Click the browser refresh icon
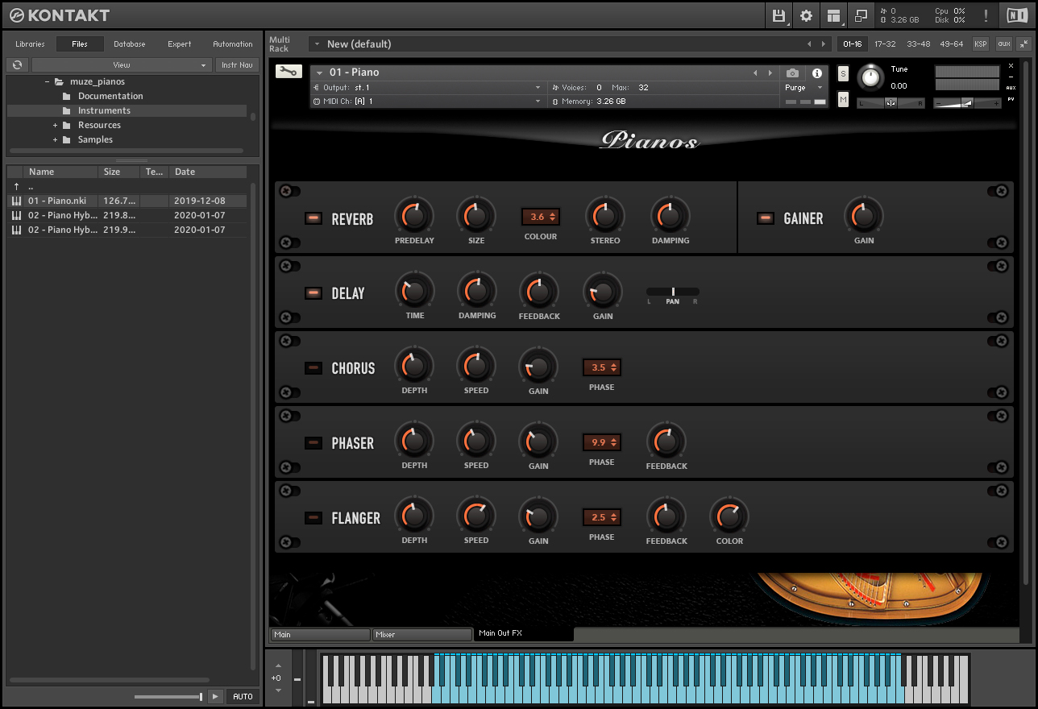Viewport: 1038px width, 709px height. coord(17,64)
